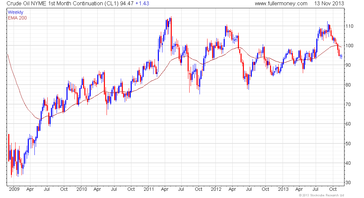The width and height of the screenshot is (364, 198).
Task: Select the last price value 94.47
Action: point(127,4)
